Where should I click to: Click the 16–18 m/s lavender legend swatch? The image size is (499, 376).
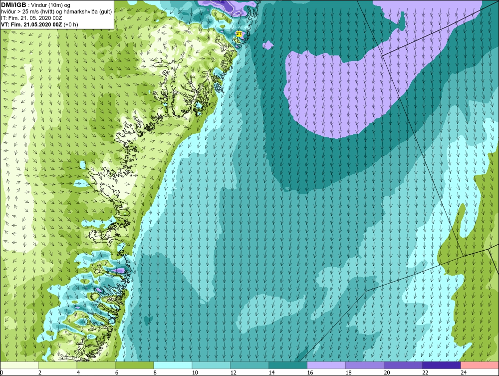click(326, 365)
